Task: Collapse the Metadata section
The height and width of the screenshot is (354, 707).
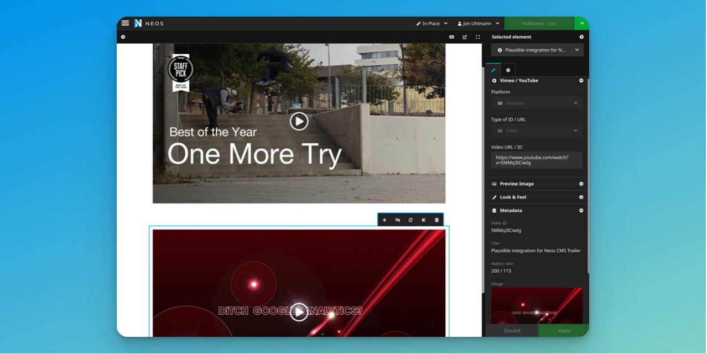Action: 581,210
